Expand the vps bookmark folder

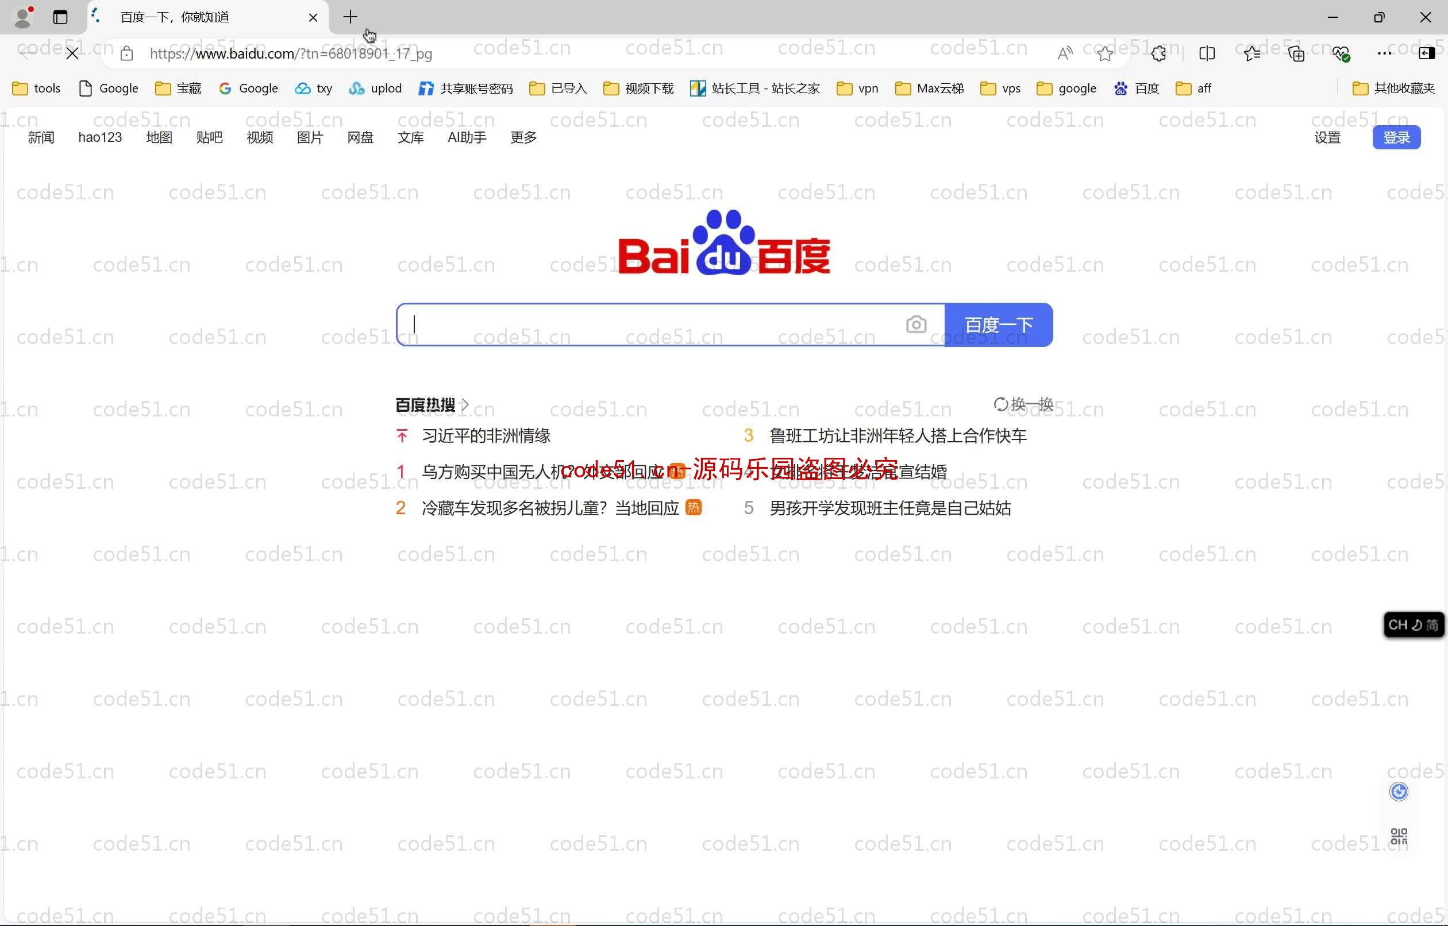point(1000,88)
